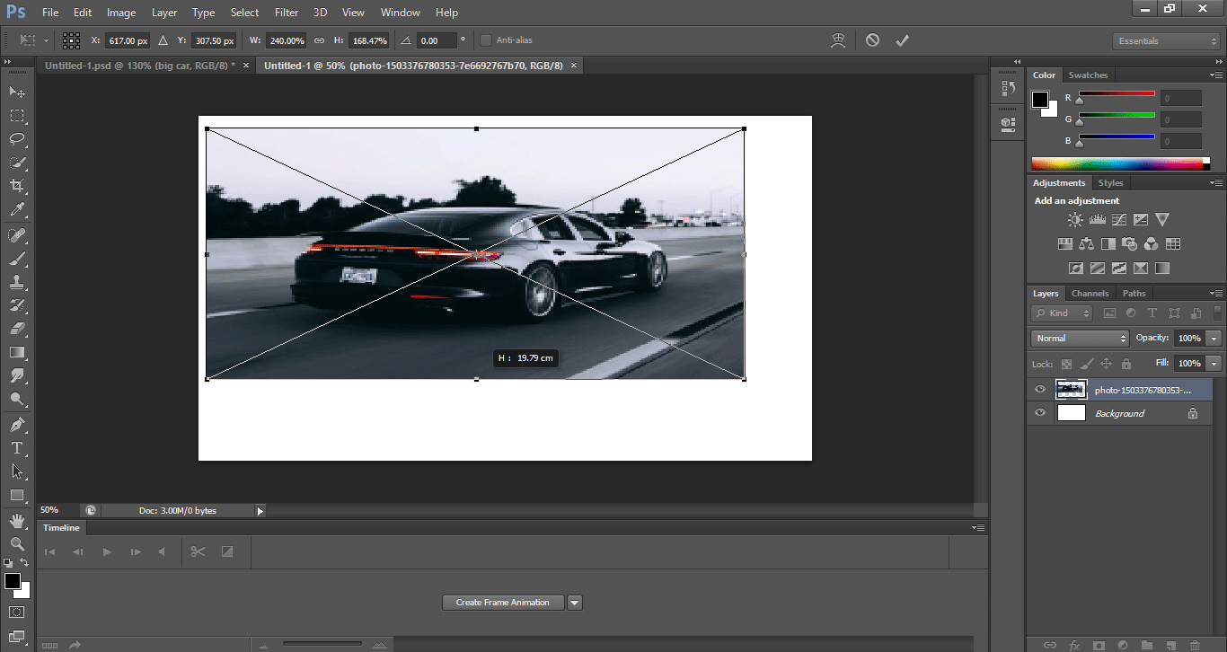This screenshot has width=1227, height=652.
Task: Click the Create Frame Animation button
Action: pyautogui.click(x=502, y=603)
